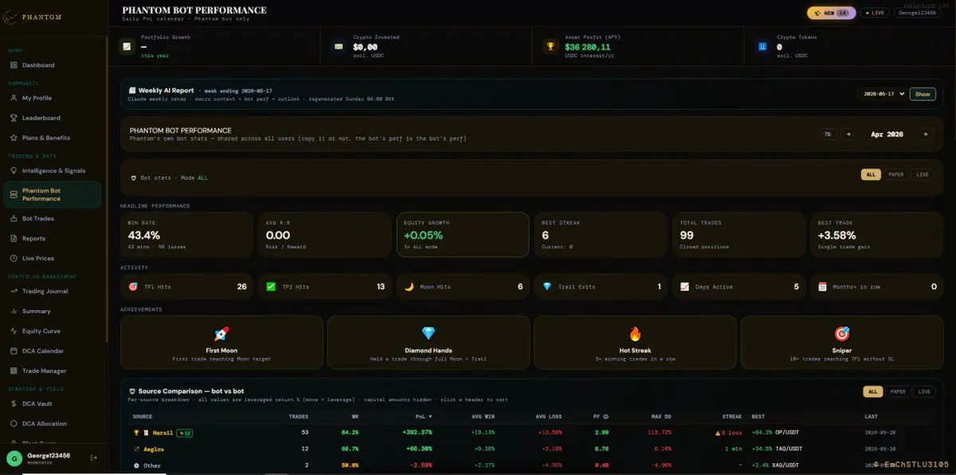Click the Equity Growth +0.05% card
This screenshot has height=475, width=956.
pos(463,234)
